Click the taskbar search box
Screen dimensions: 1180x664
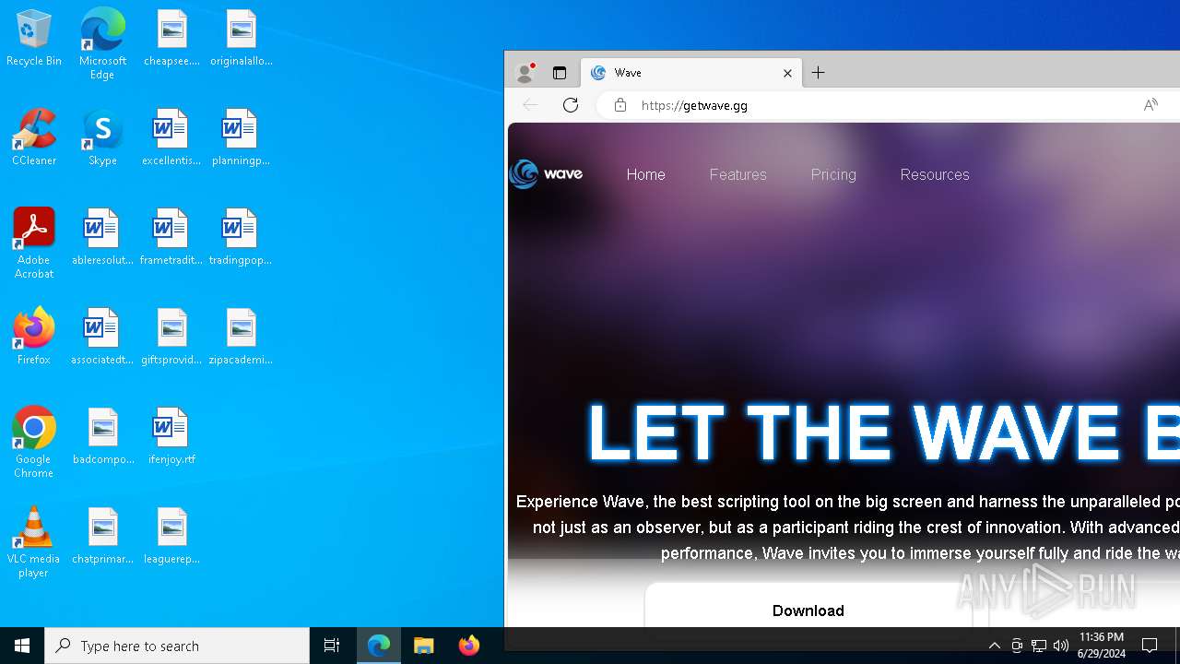tap(177, 646)
